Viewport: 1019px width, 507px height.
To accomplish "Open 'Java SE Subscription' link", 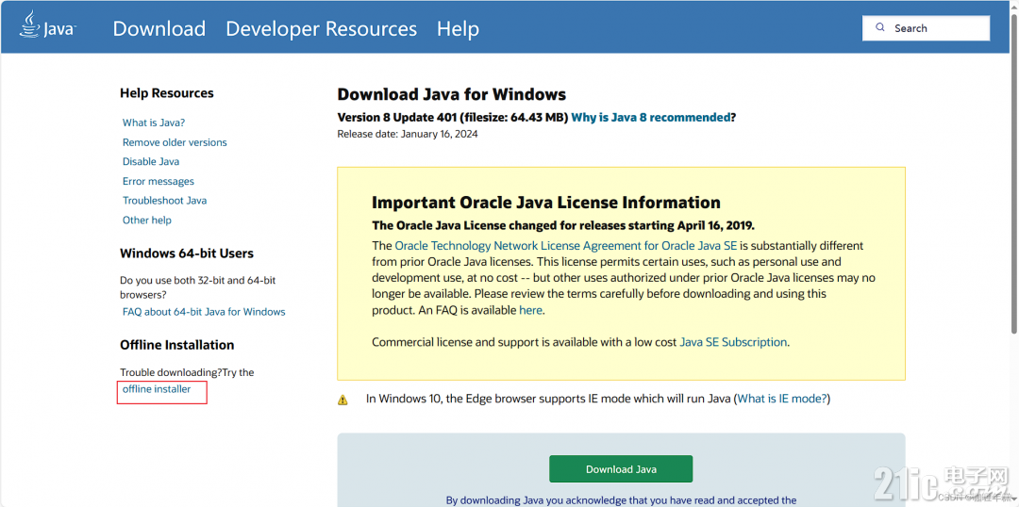I will click(733, 342).
